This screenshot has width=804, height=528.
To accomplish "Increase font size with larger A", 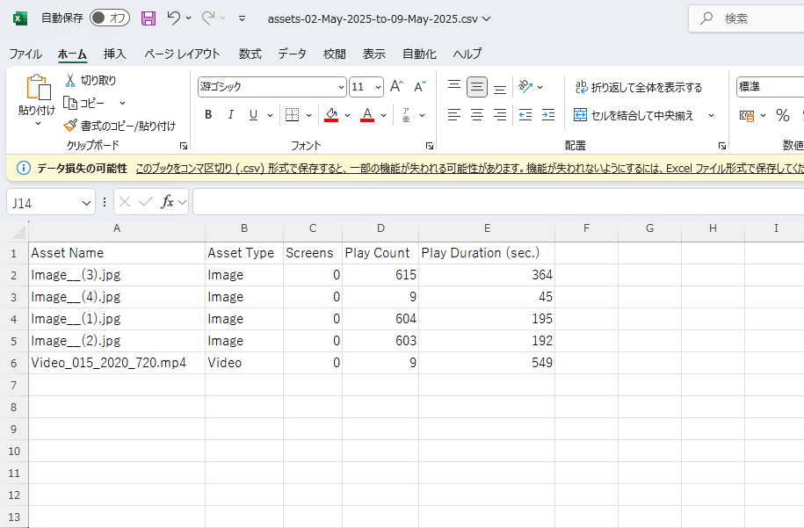I will 396,87.
